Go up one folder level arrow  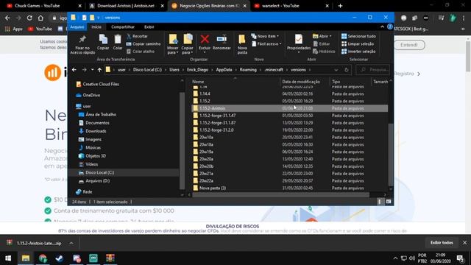[99, 70]
